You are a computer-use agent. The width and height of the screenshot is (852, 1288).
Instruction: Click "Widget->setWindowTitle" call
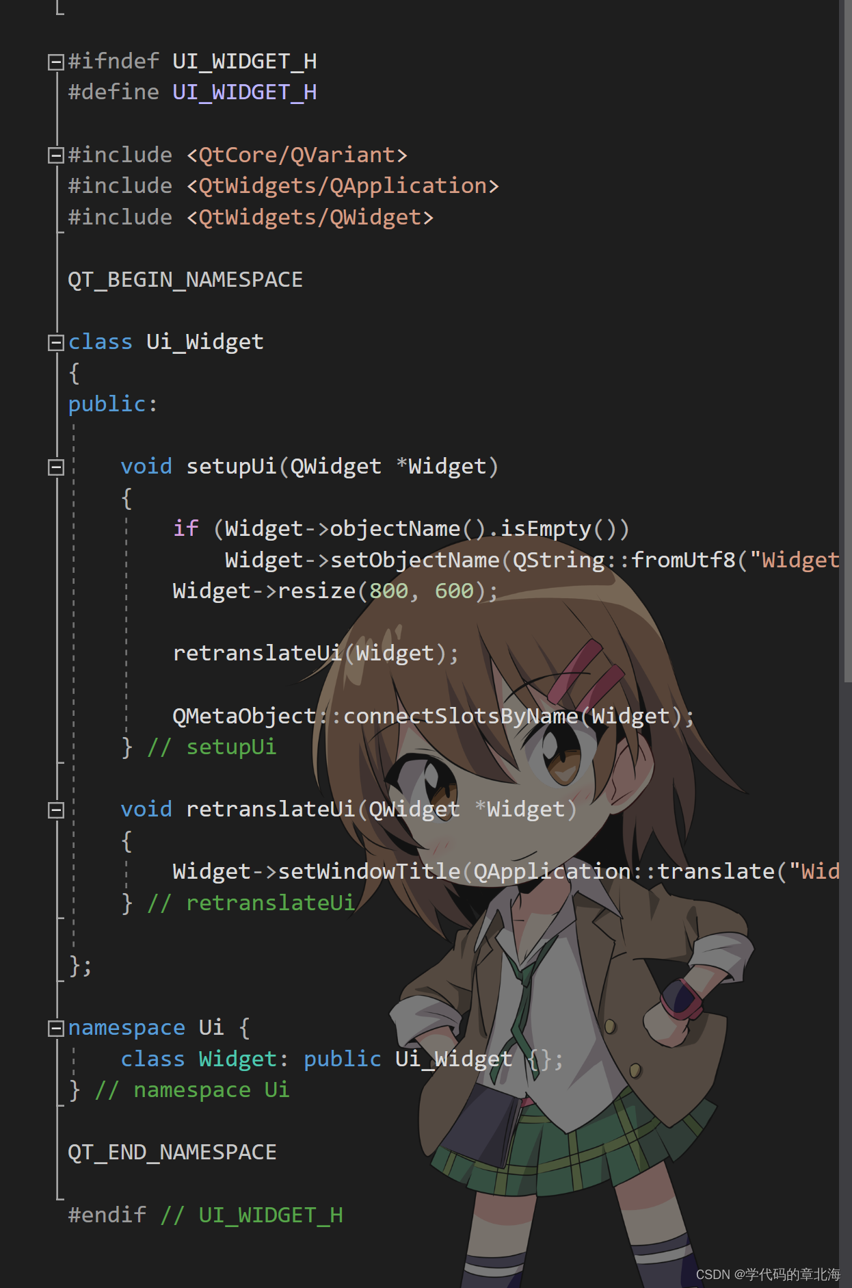(317, 872)
